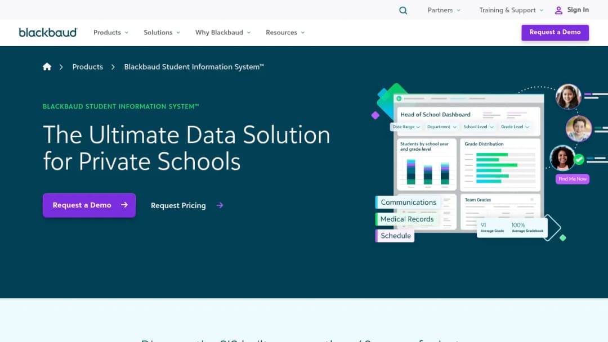Click Sign In link
608x342 pixels.
click(x=578, y=10)
